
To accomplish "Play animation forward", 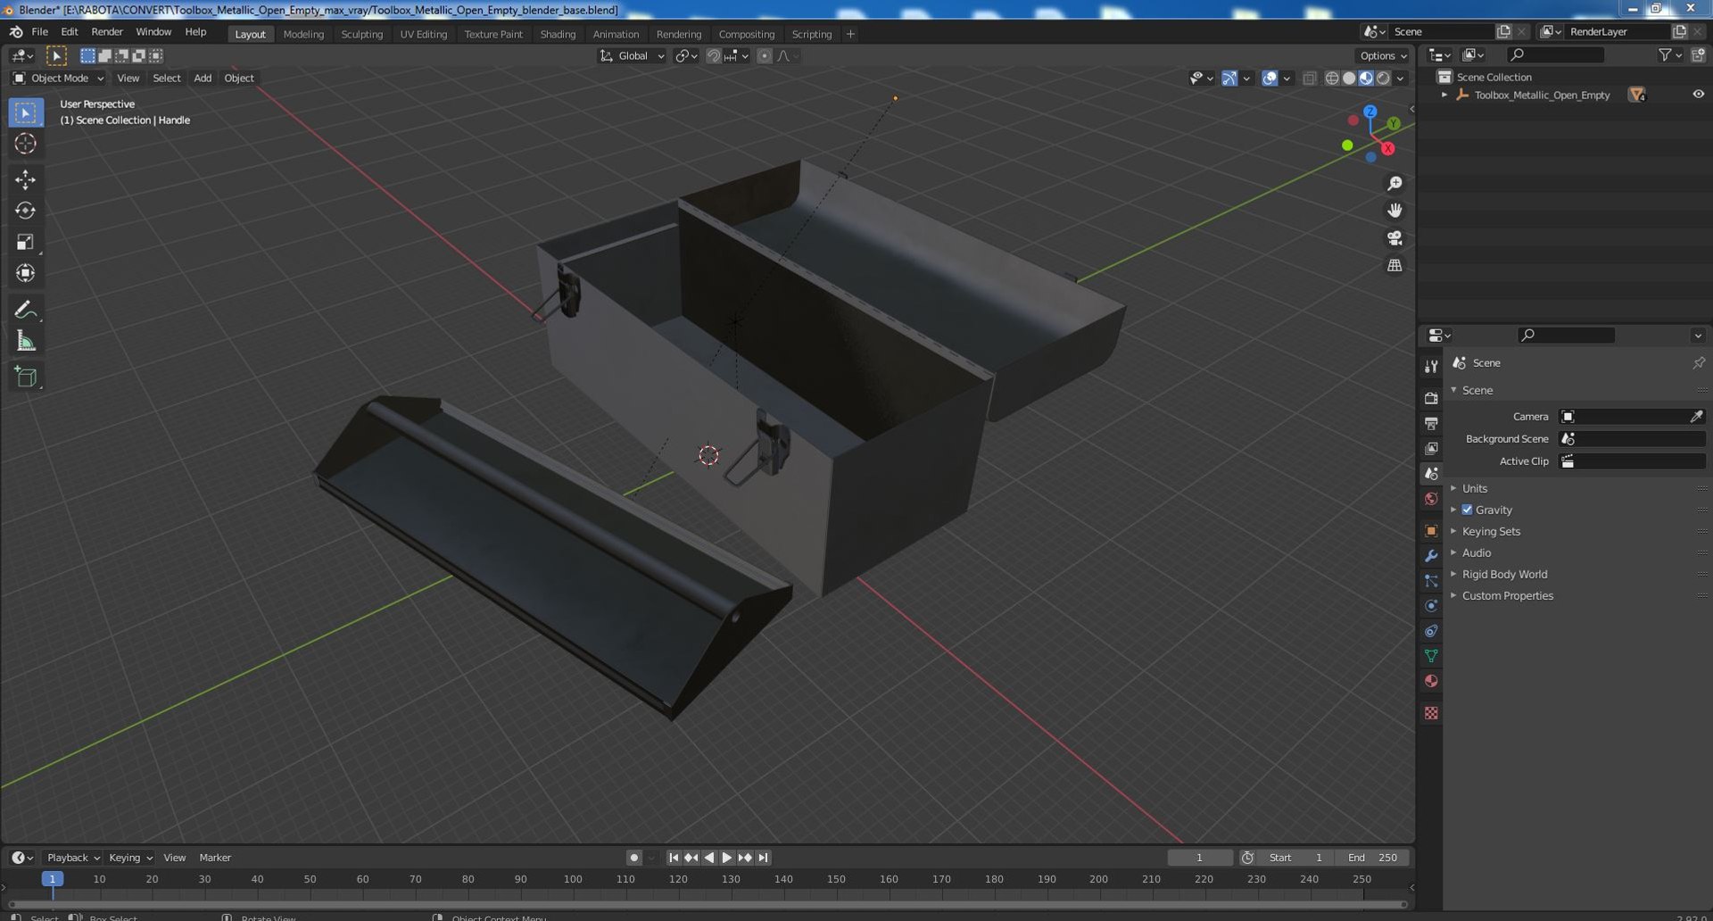I will tap(727, 858).
